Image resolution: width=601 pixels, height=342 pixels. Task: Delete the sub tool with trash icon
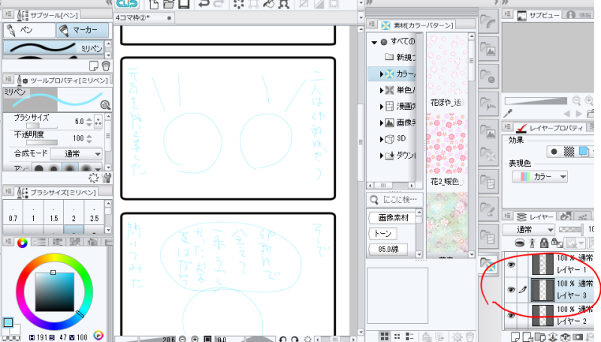[106, 66]
